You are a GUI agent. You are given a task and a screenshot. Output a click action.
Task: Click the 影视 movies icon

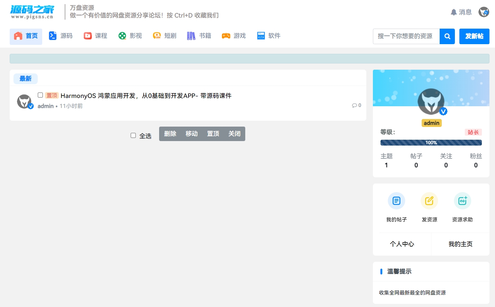pos(122,35)
